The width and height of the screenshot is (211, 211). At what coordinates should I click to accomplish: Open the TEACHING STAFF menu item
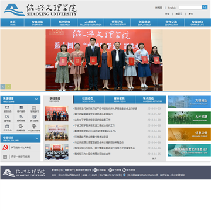point(117,23)
